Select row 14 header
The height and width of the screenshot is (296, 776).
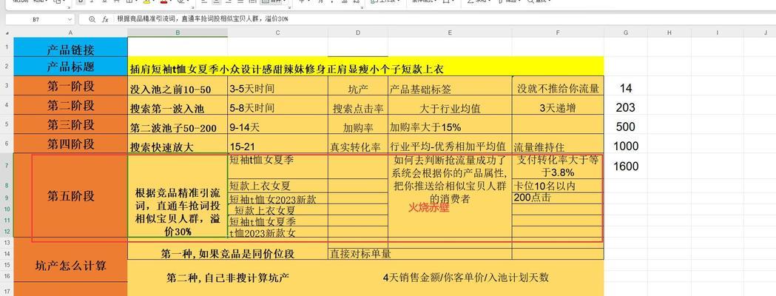7,253
